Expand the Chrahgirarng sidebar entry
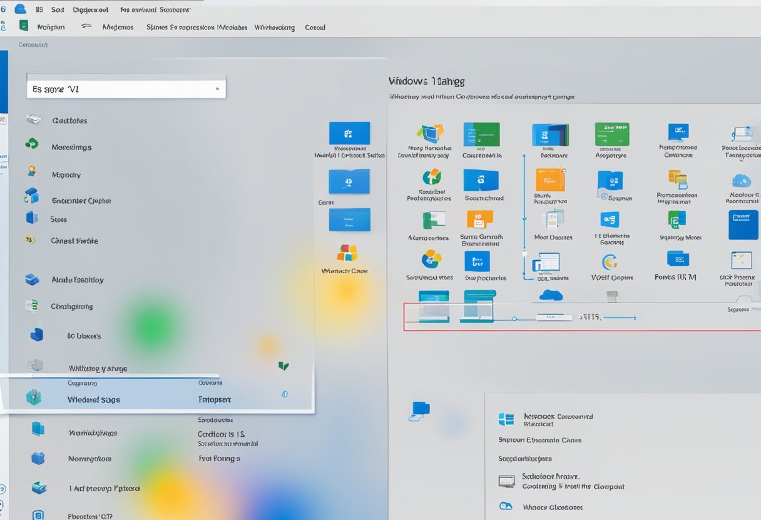Viewport: 761px width, 520px height. click(71, 306)
